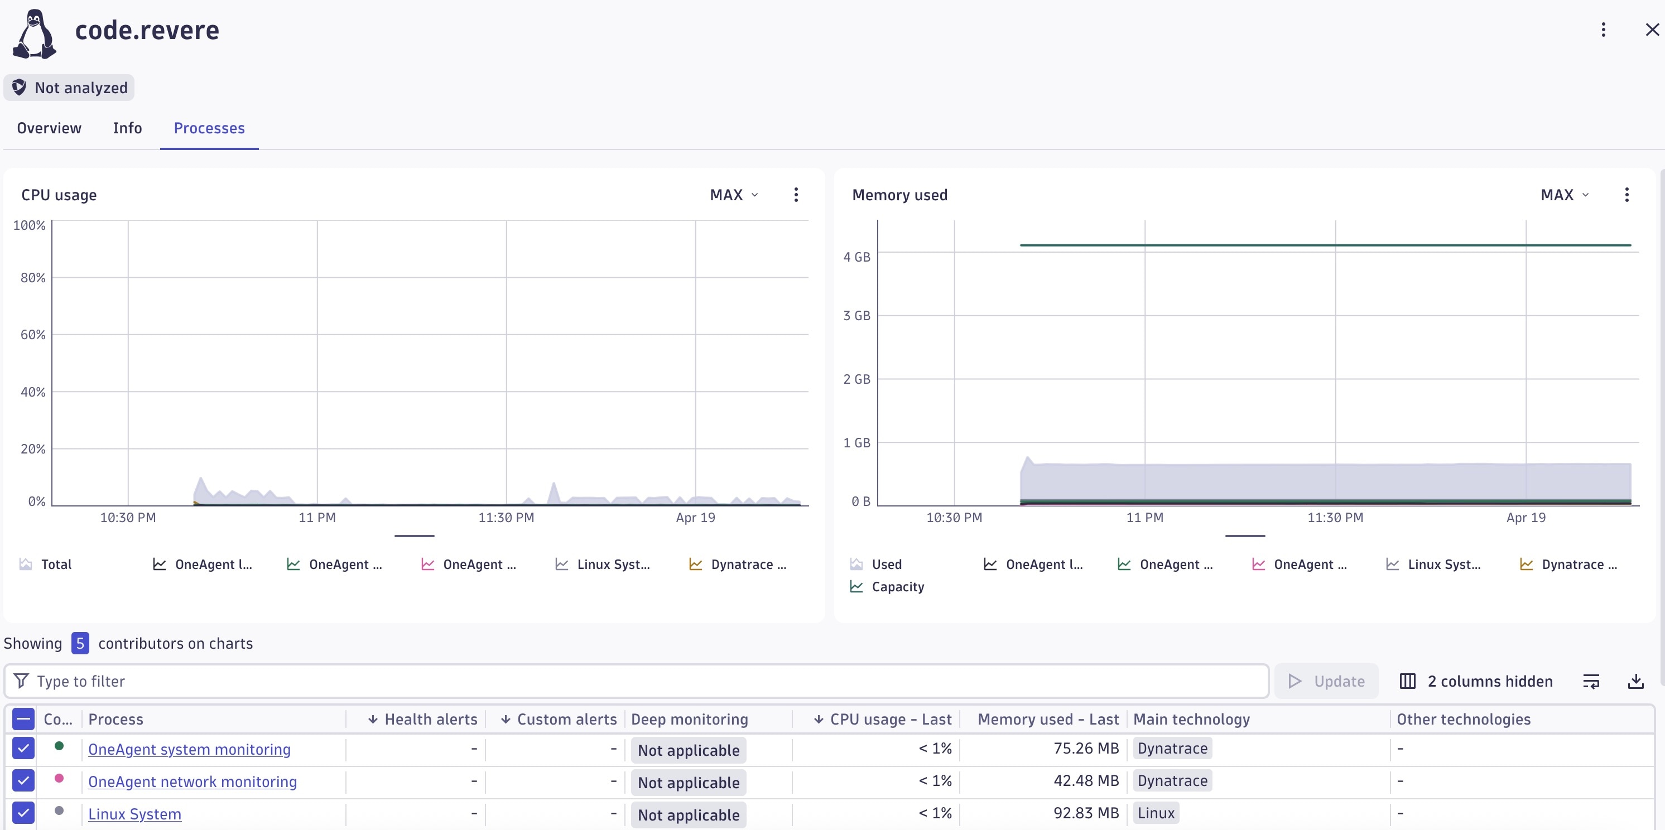Expand the Memory used MAX aggregation dropdown
This screenshot has height=830, width=1665.
click(x=1564, y=195)
